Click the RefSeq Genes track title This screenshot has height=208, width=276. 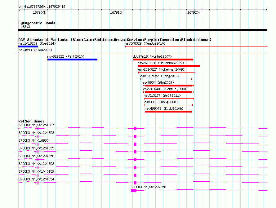(x=31, y=121)
